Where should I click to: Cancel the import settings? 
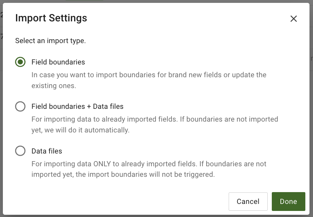[248, 201]
